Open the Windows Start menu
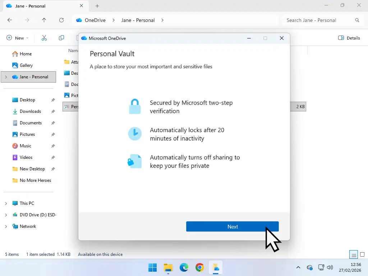 [152, 267]
